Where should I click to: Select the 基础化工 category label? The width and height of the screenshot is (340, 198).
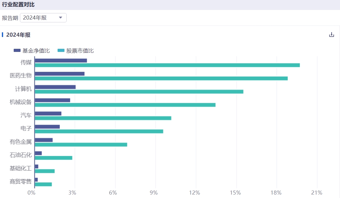(21, 168)
